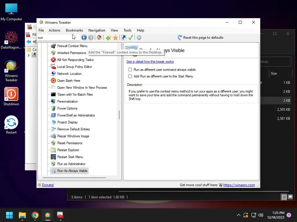
Task: Click the Donate! link
Action: pos(48,185)
